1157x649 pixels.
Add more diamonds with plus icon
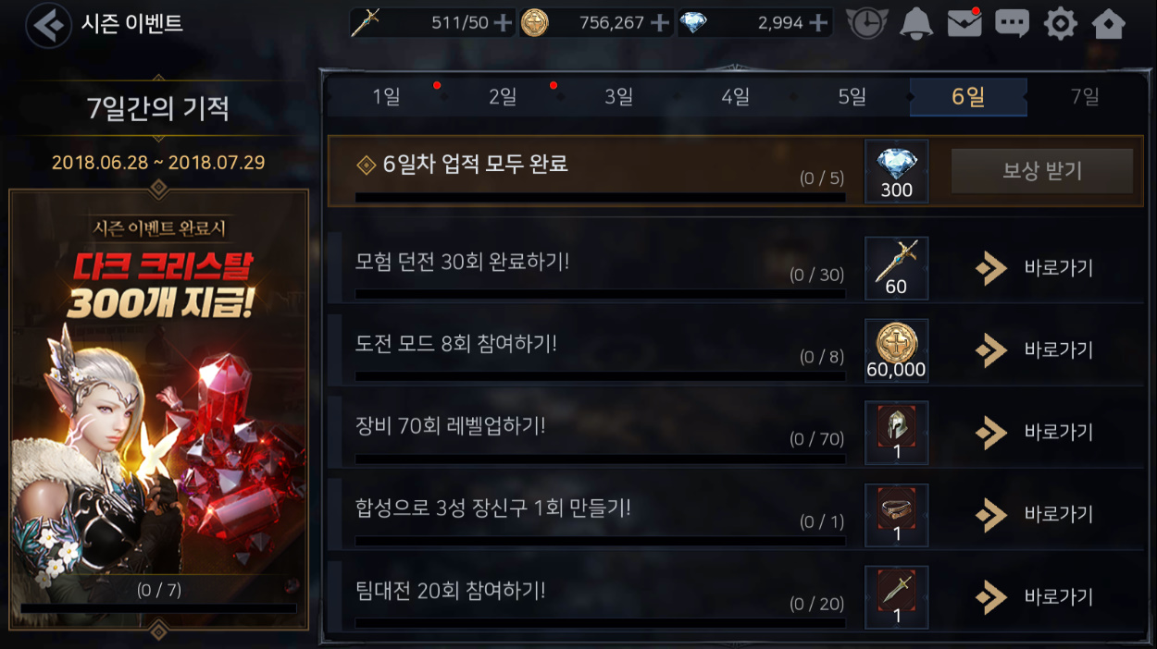tap(817, 23)
